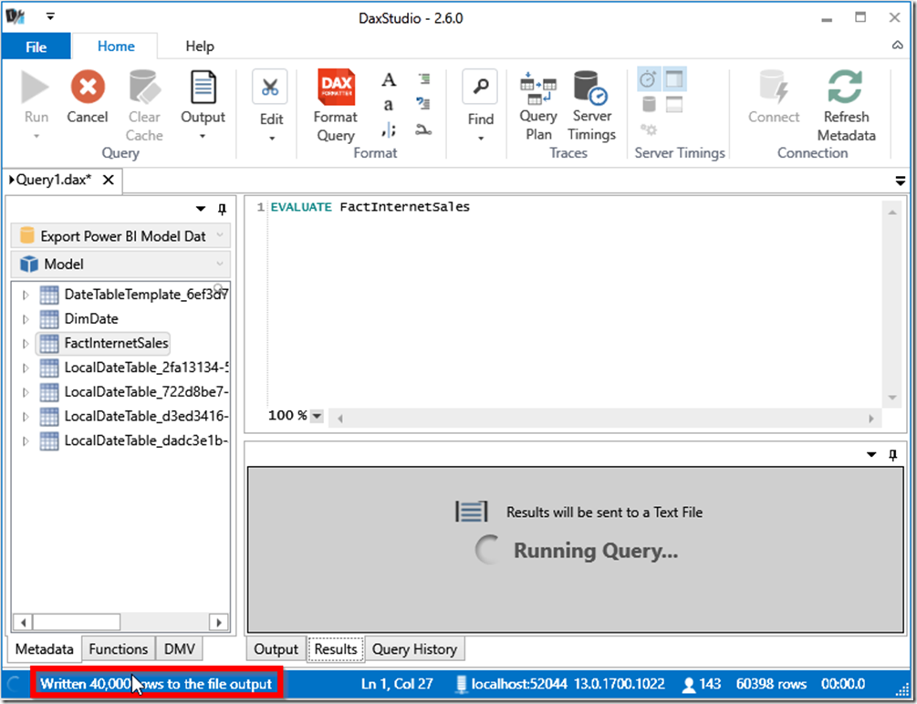Click the editor vertical scrollbar up arrow

click(891, 212)
